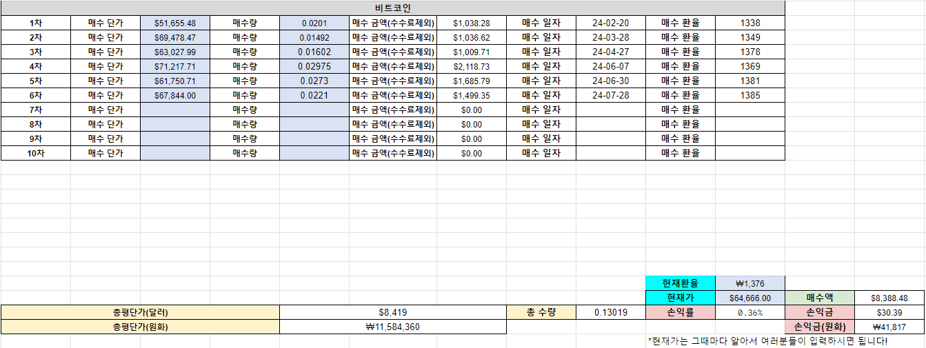Viewport: 926px width, 348px height.
Task: Click the 손익금(원화) label cell
Action: tap(820, 327)
